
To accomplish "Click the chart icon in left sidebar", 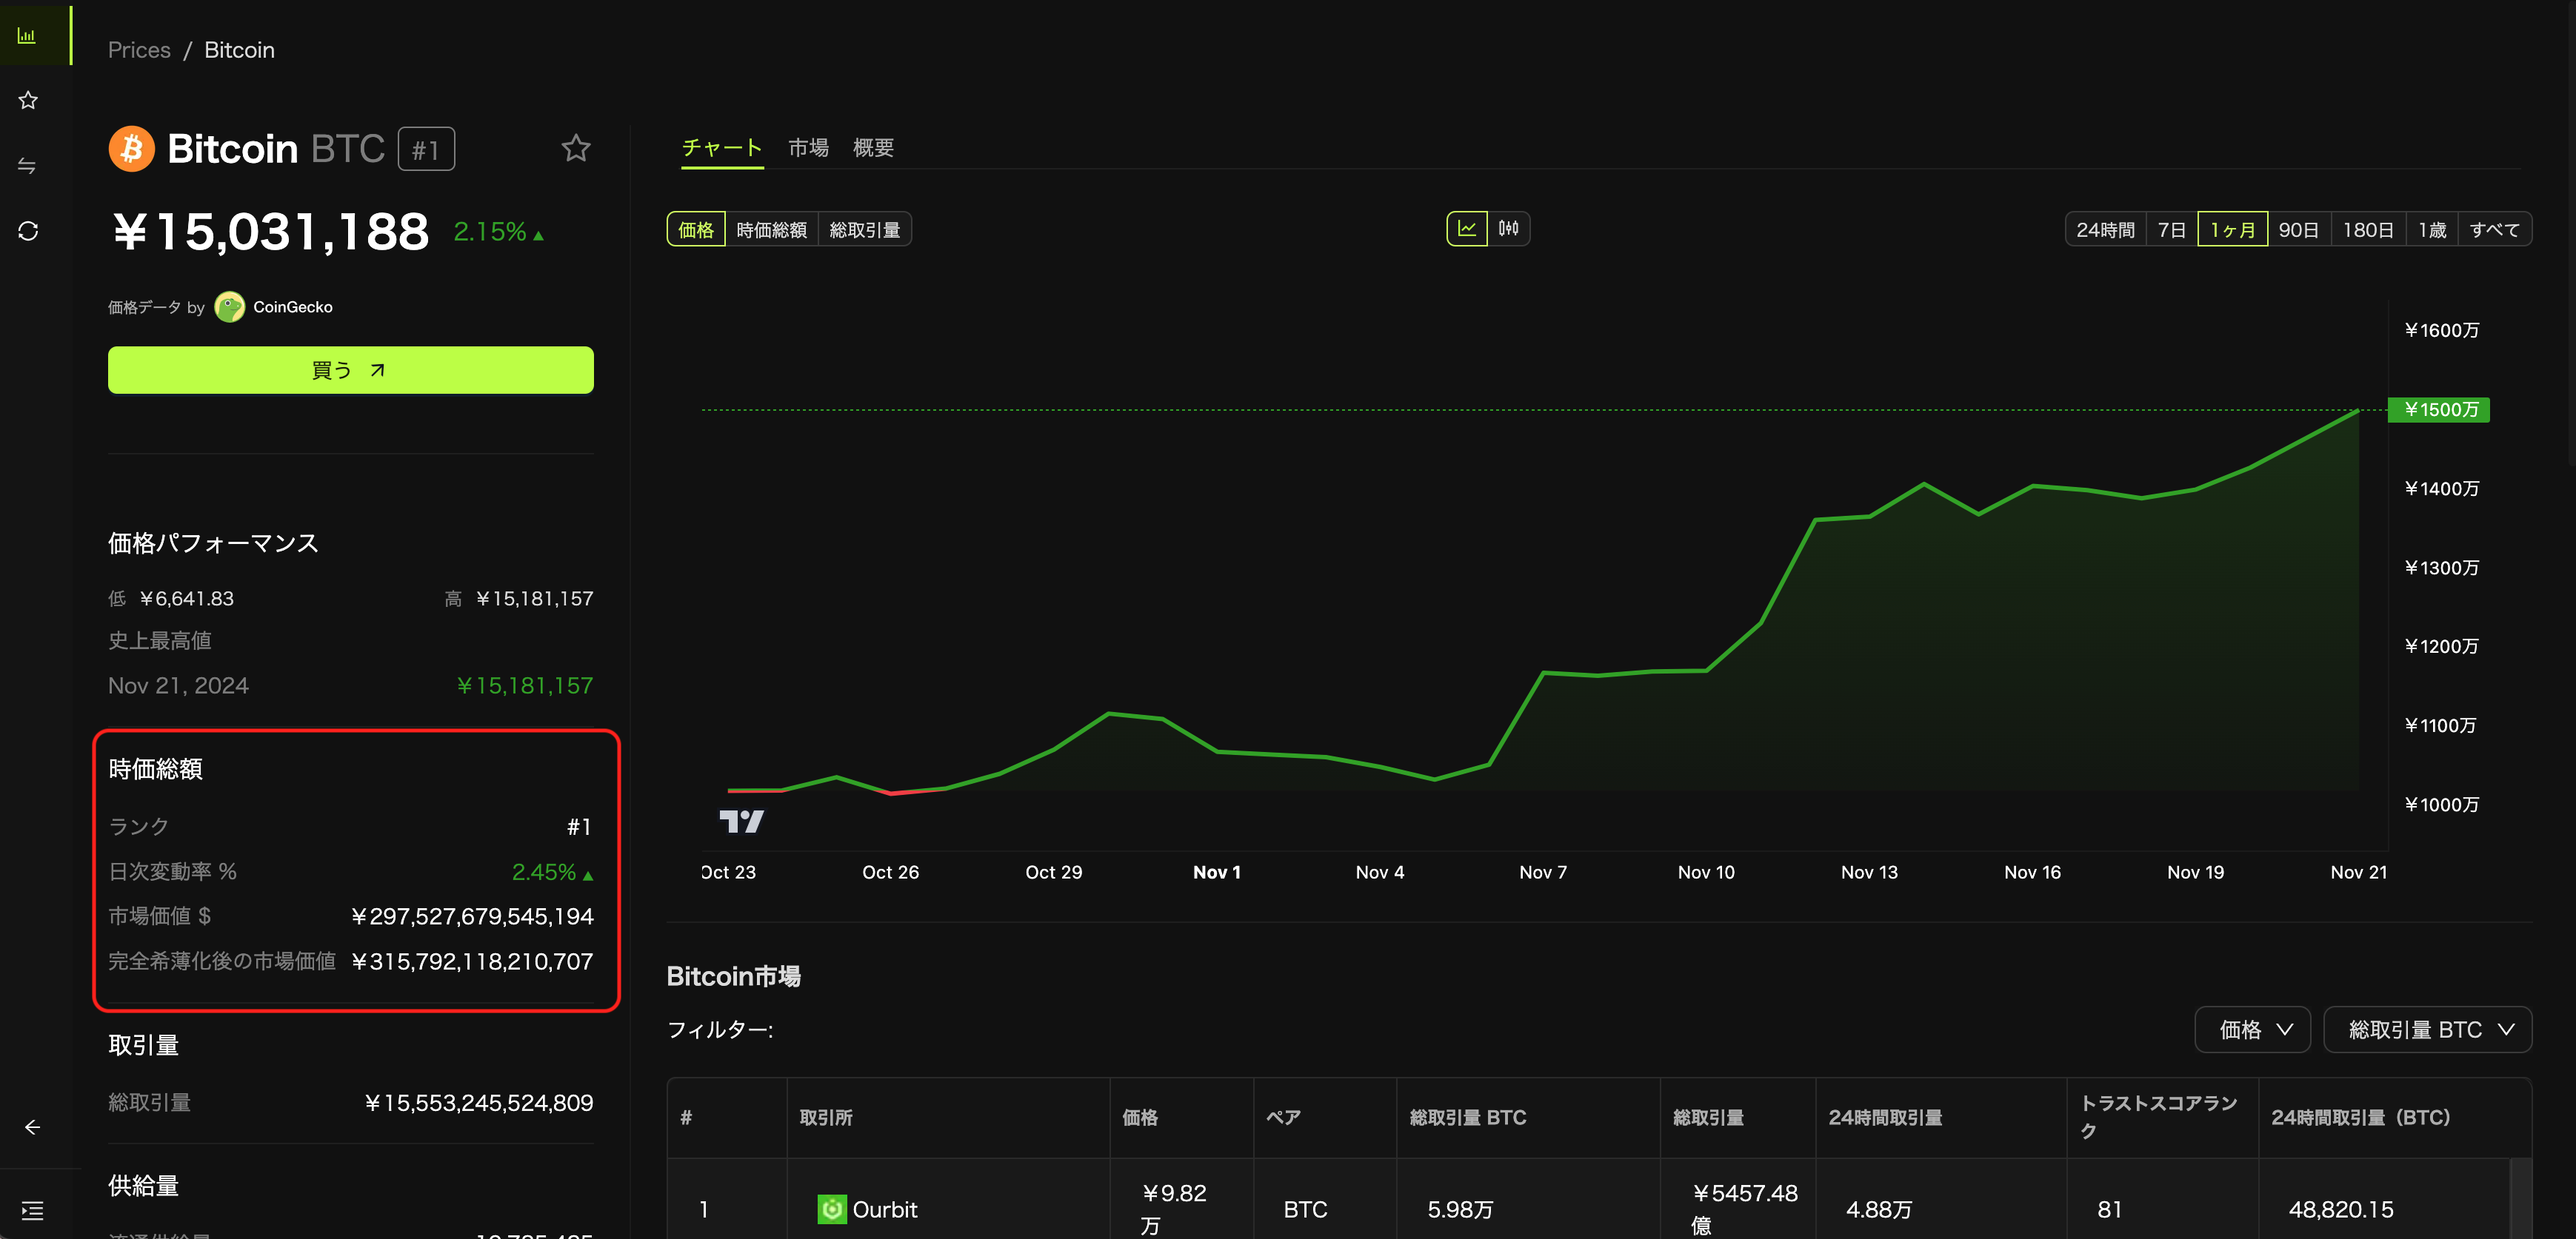I will point(27,36).
